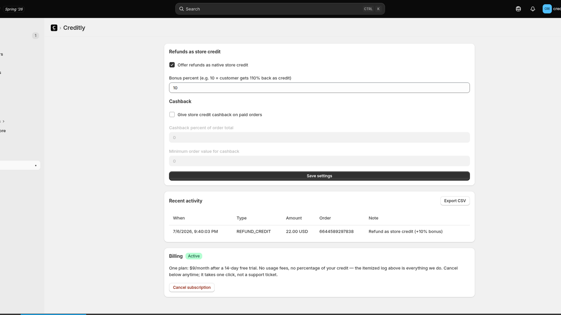The width and height of the screenshot is (561, 315).
Task: Click the Cashback section heading
Action: (180, 101)
